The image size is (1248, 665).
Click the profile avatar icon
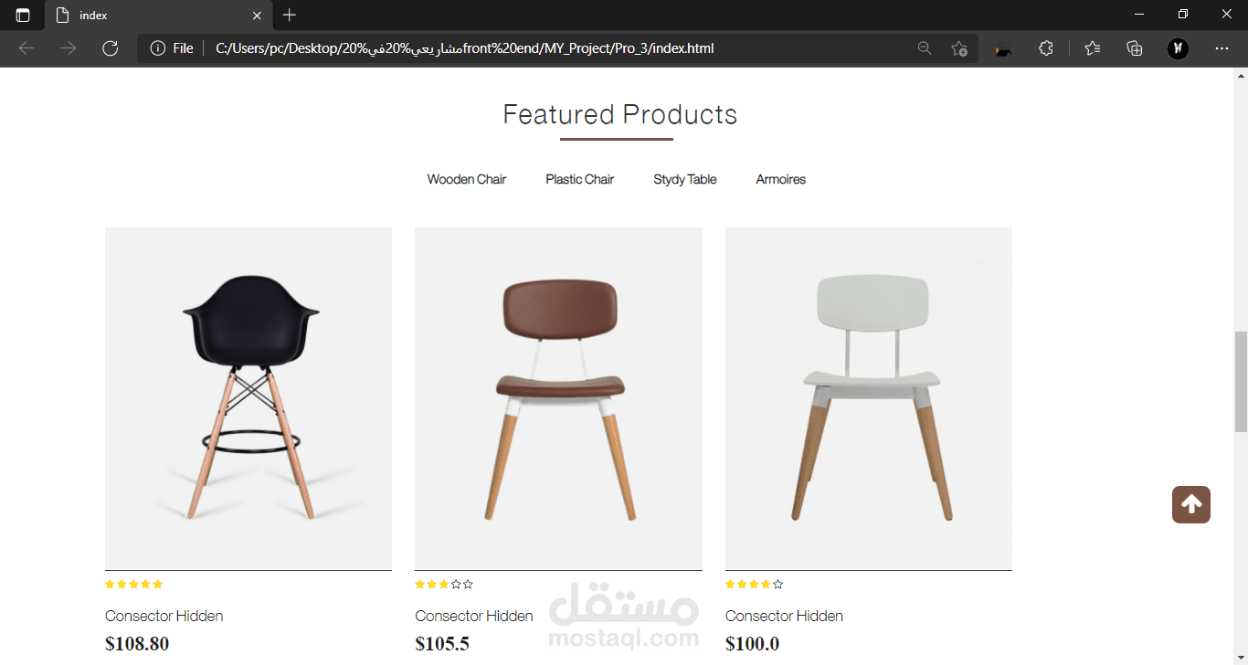[x=1178, y=48]
